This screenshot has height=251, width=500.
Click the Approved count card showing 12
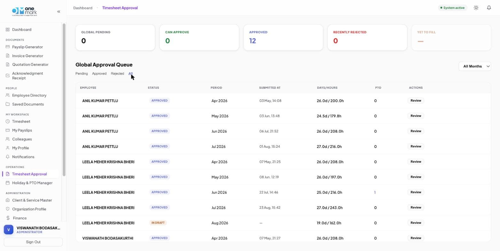tap(283, 37)
